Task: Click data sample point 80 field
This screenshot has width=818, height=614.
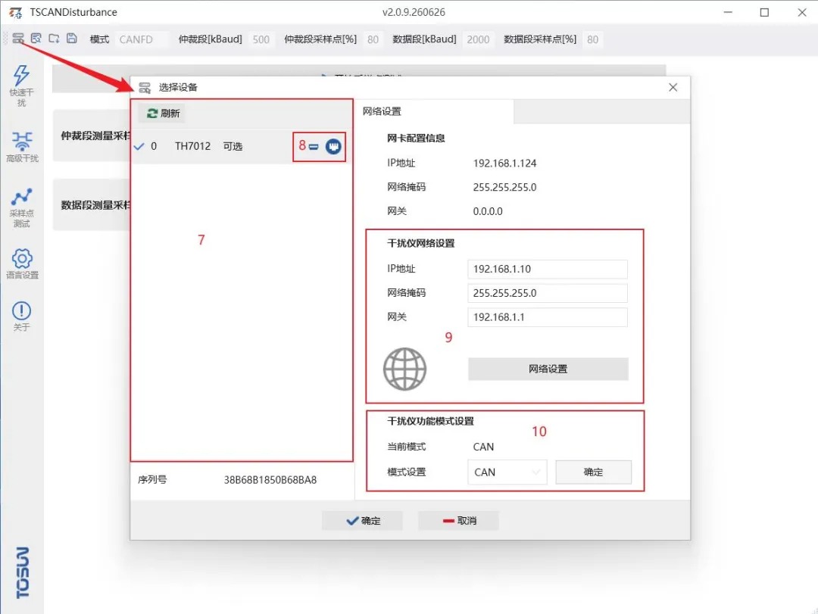Action: tap(592, 39)
